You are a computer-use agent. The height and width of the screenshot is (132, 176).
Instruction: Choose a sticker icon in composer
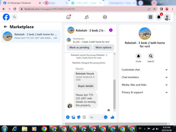point(79,117)
